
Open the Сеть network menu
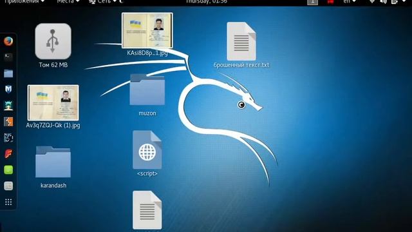(x=102, y=1)
